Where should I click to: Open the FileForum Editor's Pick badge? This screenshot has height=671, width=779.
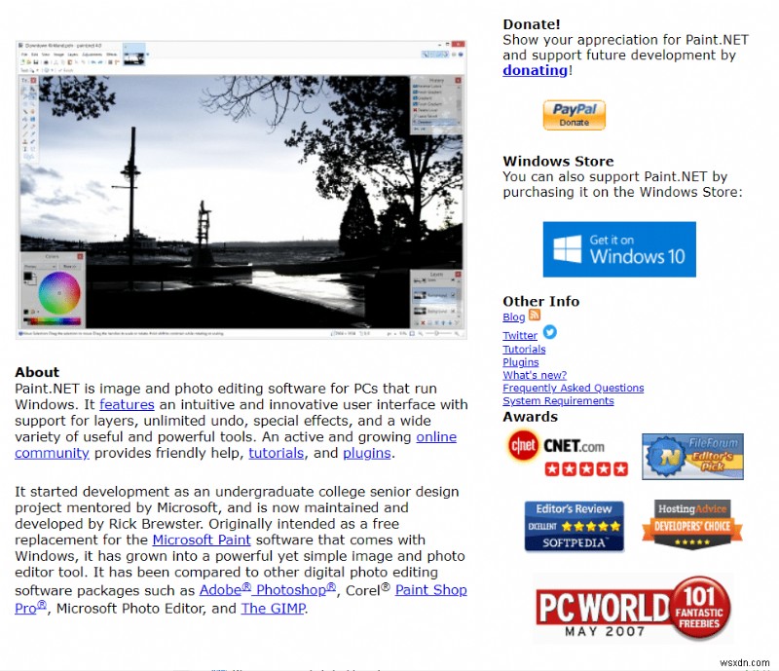click(692, 457)
